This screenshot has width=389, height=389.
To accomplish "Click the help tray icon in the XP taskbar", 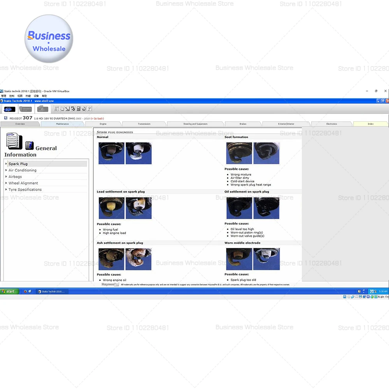I will tap(359, 291).
